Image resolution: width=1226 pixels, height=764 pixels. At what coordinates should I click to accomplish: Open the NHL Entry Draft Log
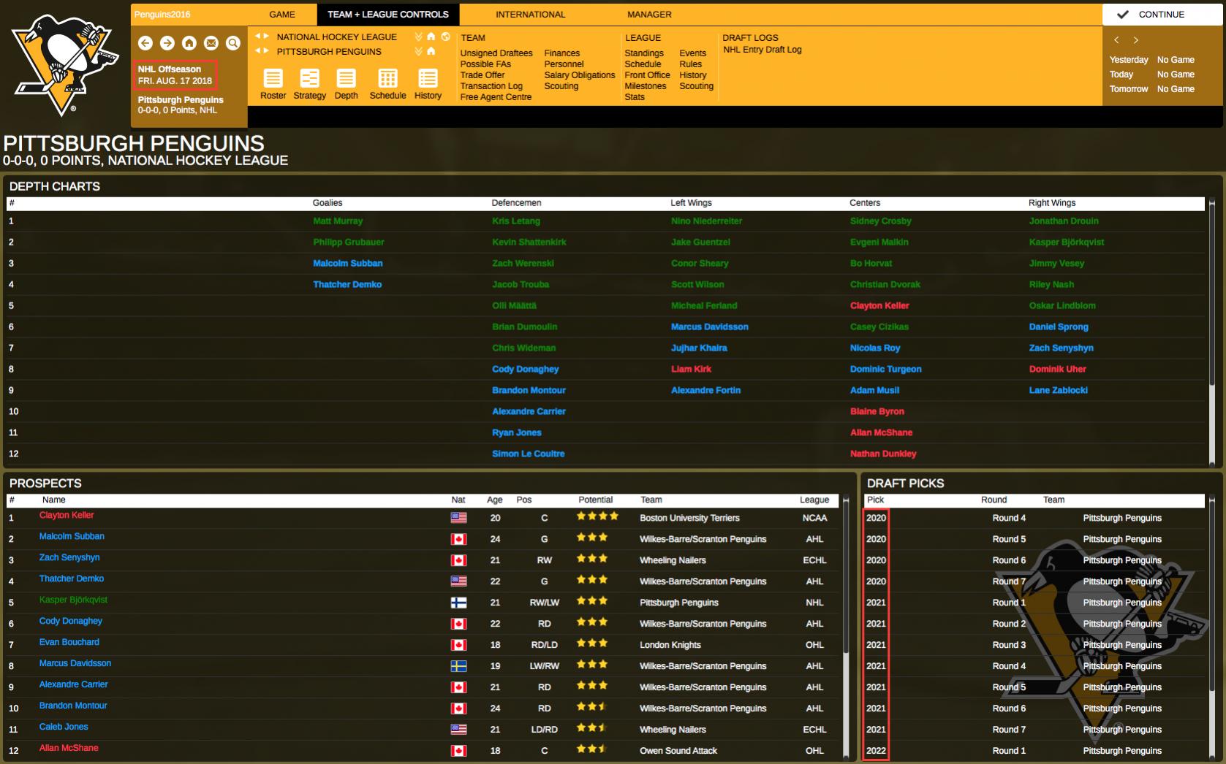(x=763, y=50)
